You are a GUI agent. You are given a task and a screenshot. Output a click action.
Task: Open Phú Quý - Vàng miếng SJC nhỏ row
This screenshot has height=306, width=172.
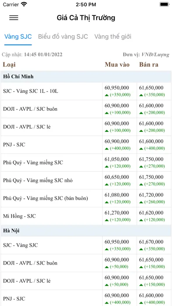86,180
